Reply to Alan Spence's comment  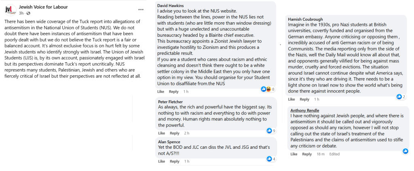[174, 162]
